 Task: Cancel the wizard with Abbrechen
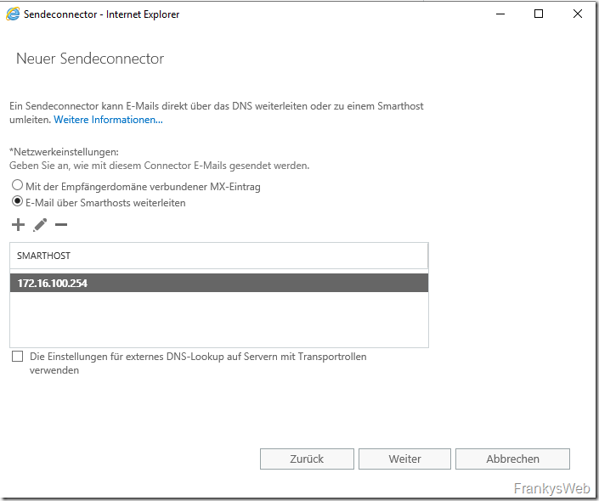pos(512,459)
